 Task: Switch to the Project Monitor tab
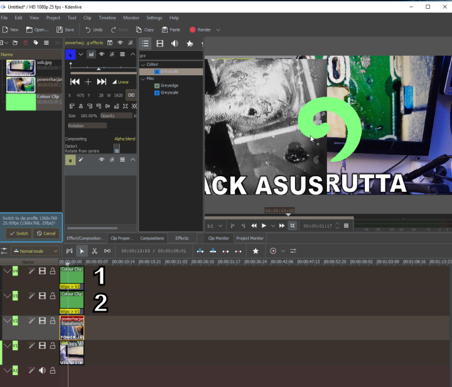[x=250, y=238]
